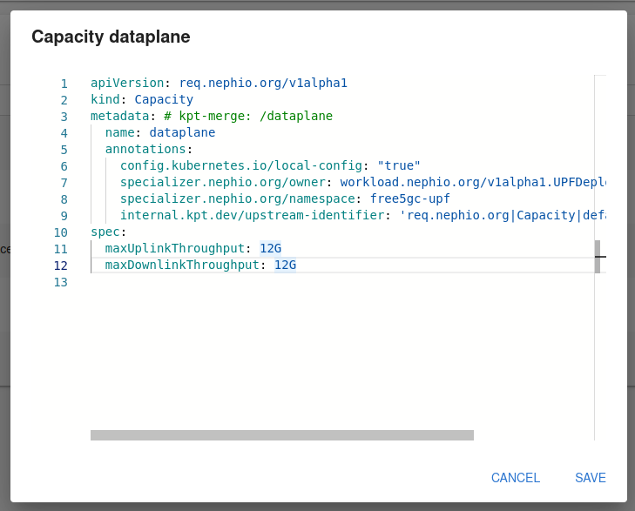The image size is (635, 511).
Task: Click the 'Capacity' kind value
Action: pos(164,100)
